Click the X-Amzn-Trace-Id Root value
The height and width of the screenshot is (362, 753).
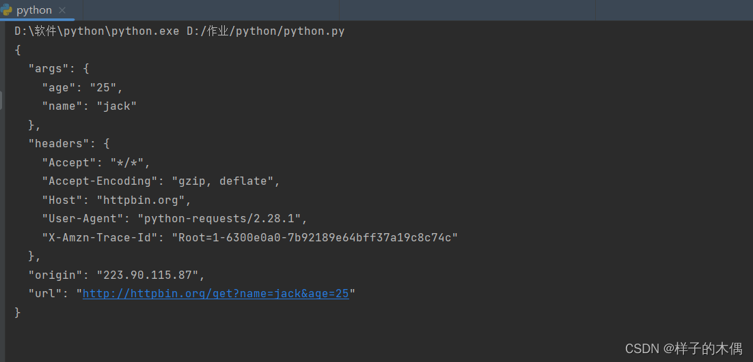click(315, 237)
